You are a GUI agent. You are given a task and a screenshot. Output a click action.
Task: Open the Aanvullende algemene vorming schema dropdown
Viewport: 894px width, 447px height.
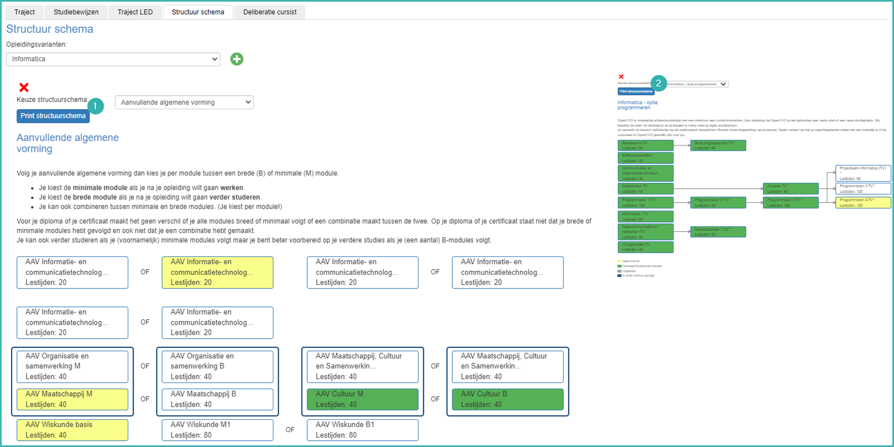pos(184,102)
